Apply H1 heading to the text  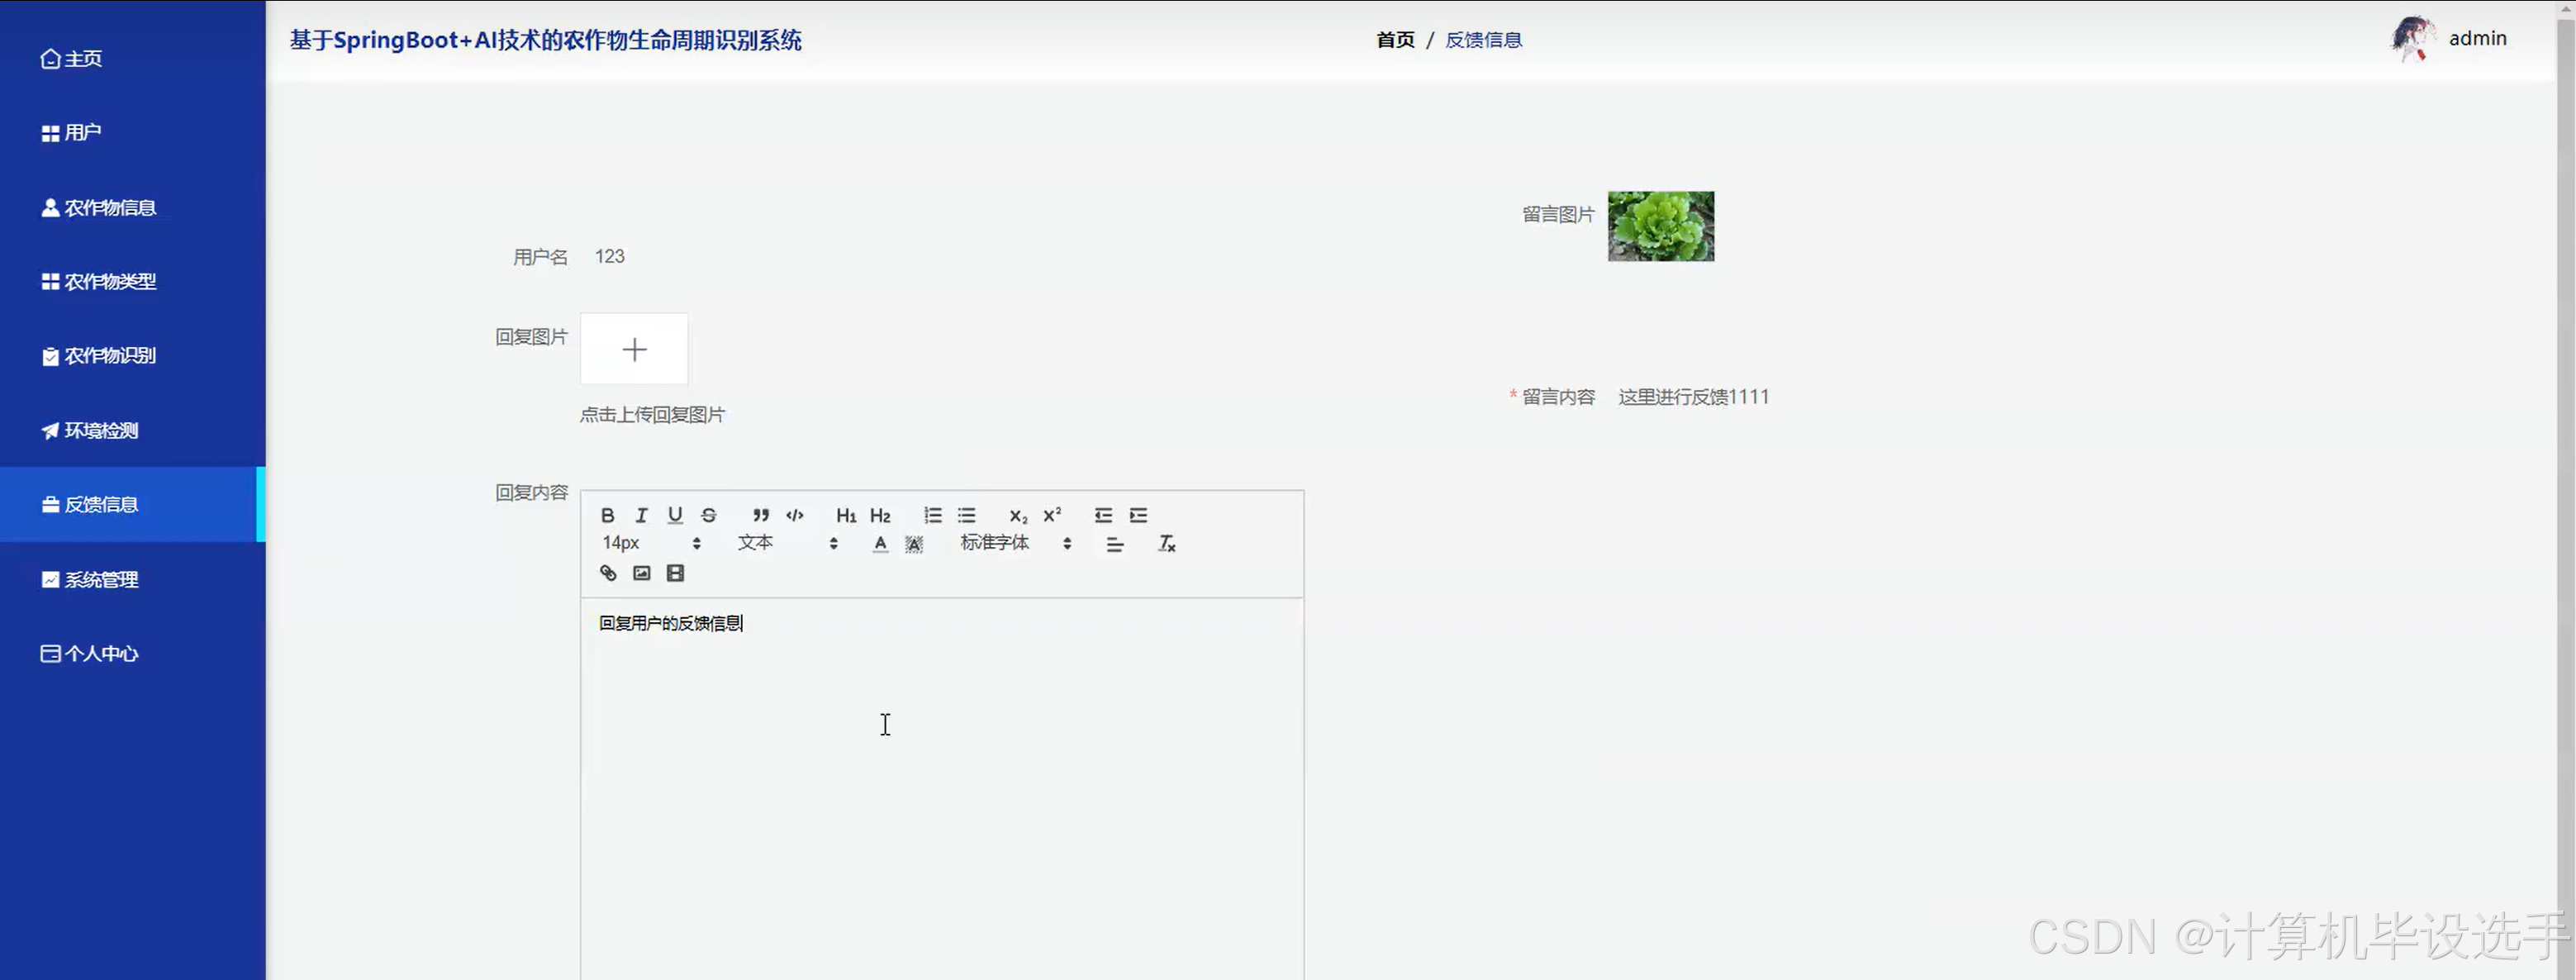846,515
